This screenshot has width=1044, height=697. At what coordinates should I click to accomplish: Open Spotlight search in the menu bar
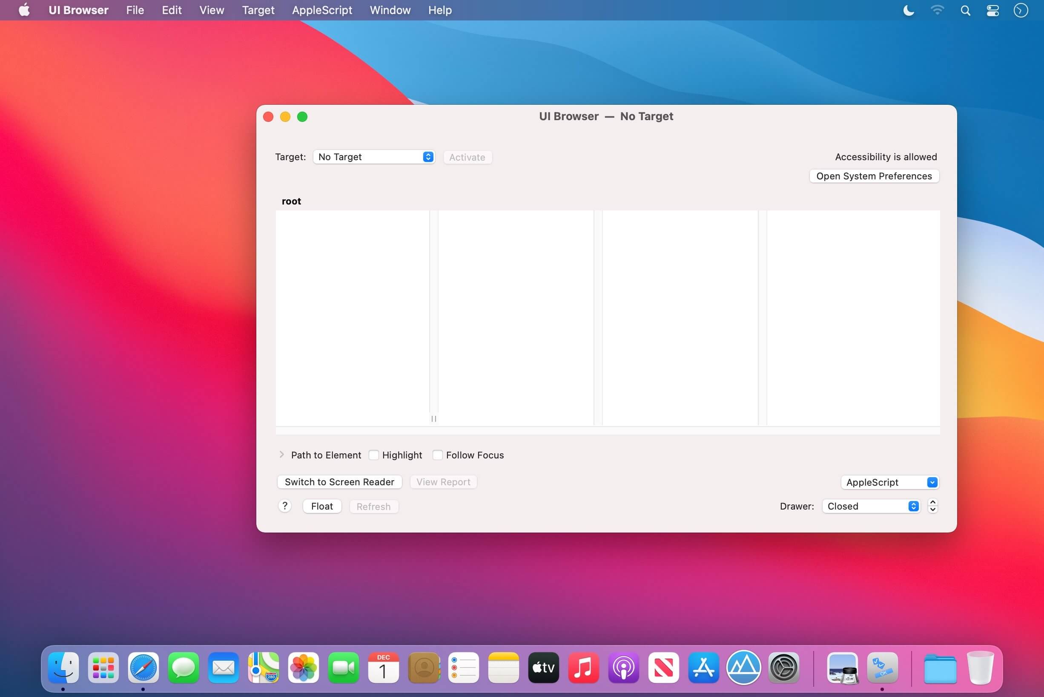[x=965, y=10]
